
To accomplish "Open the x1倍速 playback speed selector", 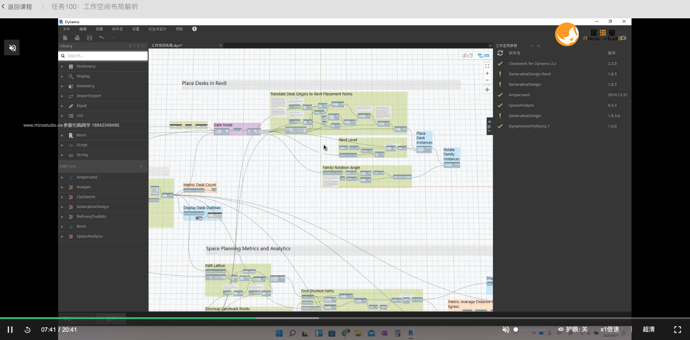I will [x=610, y=330].
